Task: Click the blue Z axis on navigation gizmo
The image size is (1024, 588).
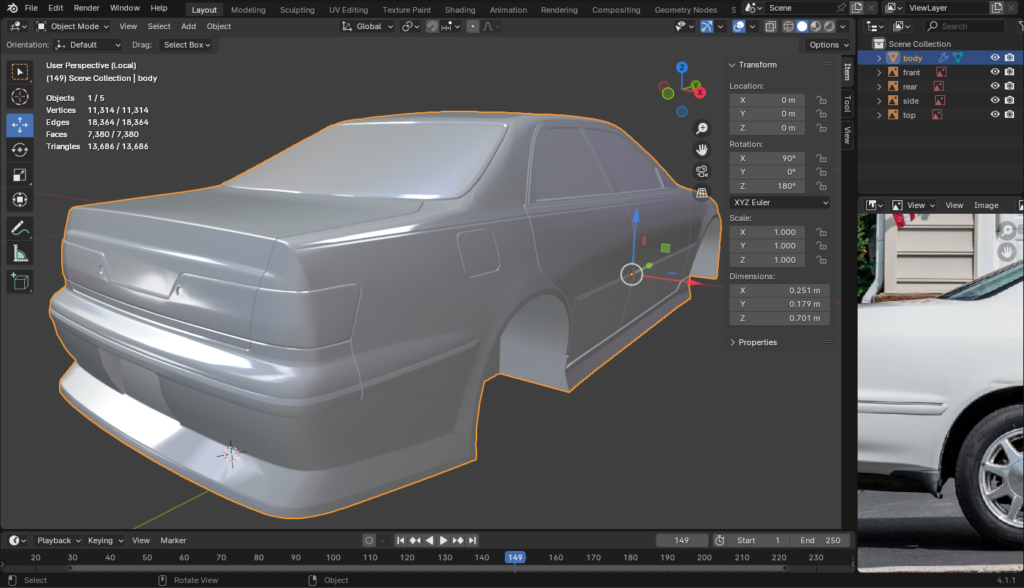Action: (x=682, y=67)
